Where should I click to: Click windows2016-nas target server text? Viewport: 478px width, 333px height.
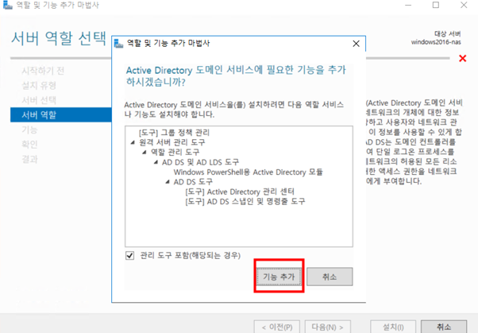[436, 42]
